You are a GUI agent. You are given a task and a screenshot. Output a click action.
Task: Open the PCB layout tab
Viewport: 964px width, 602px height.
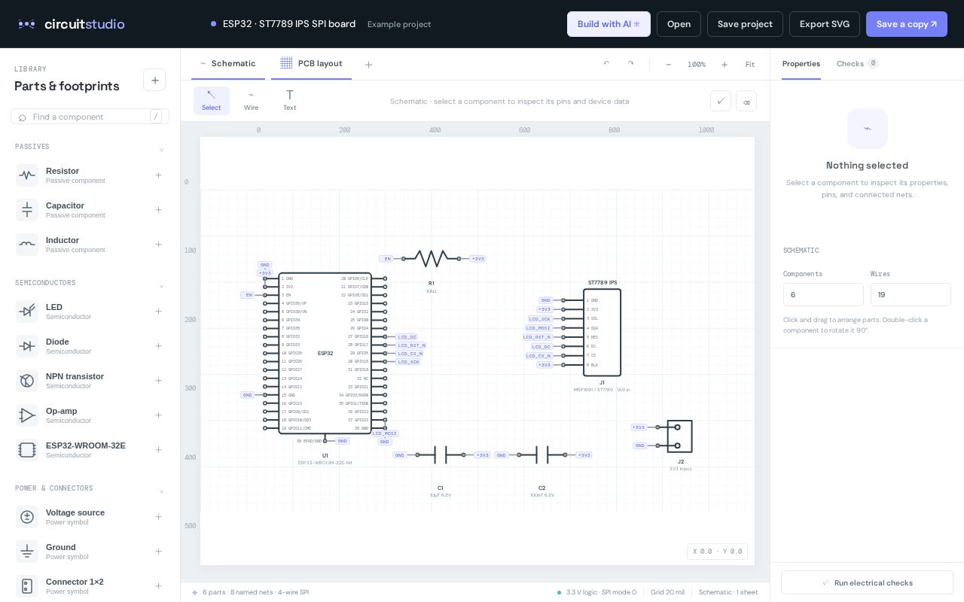[x=311, y=64]
